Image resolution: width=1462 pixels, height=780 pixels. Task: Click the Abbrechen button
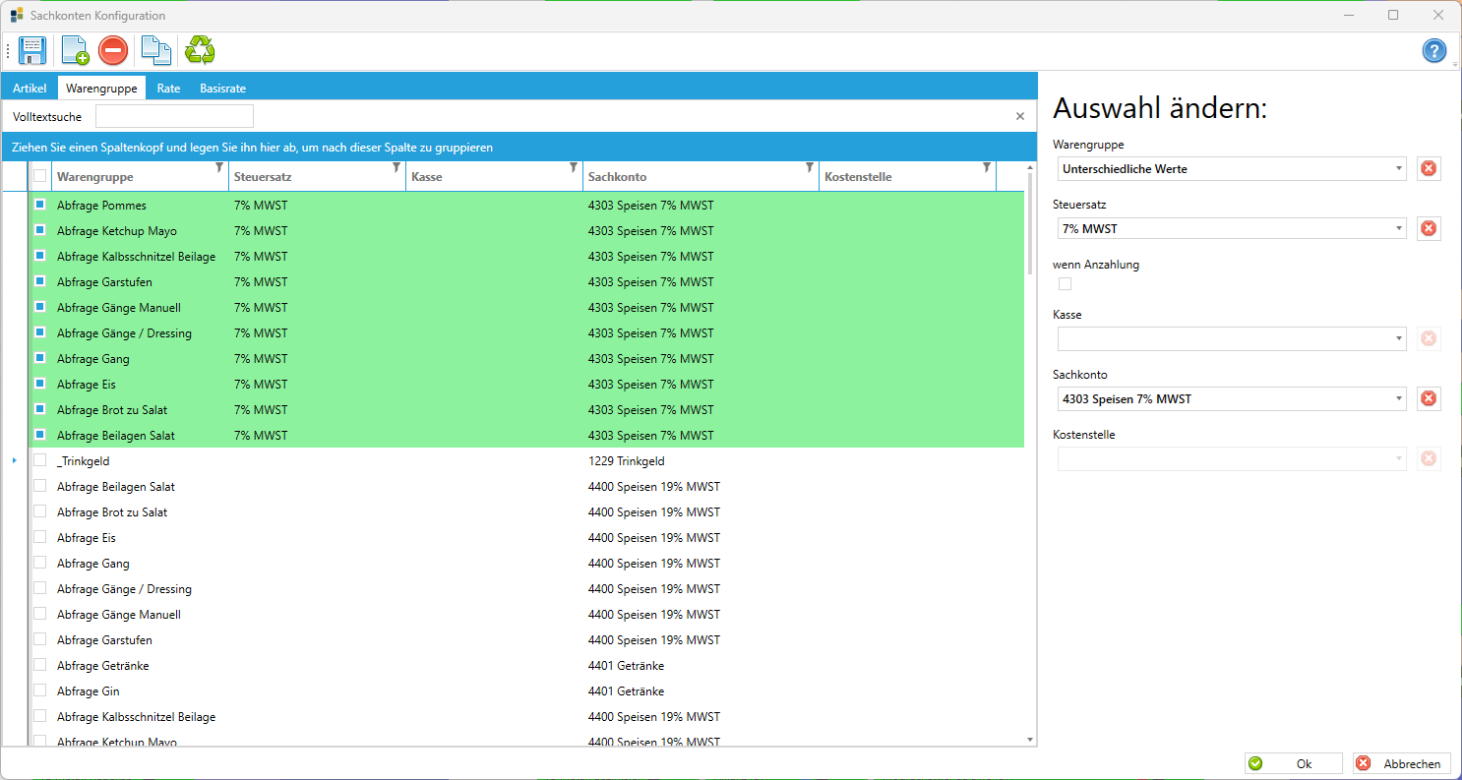[x=1401, y=763]
